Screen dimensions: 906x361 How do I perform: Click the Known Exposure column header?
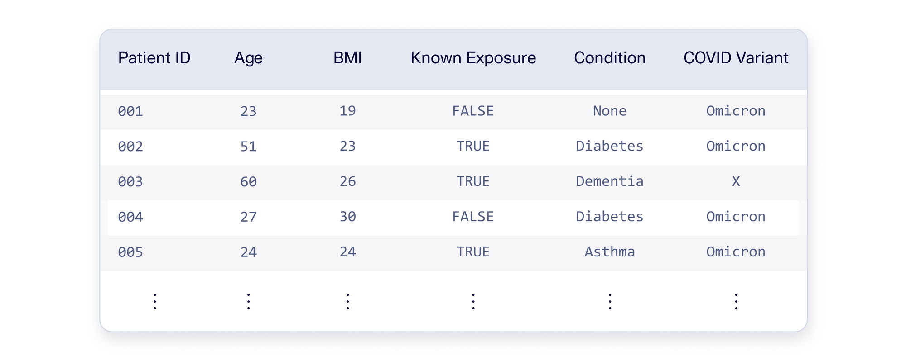(473, 59)
